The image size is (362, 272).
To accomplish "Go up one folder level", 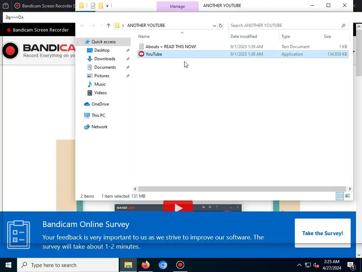I will click(108, 25).
